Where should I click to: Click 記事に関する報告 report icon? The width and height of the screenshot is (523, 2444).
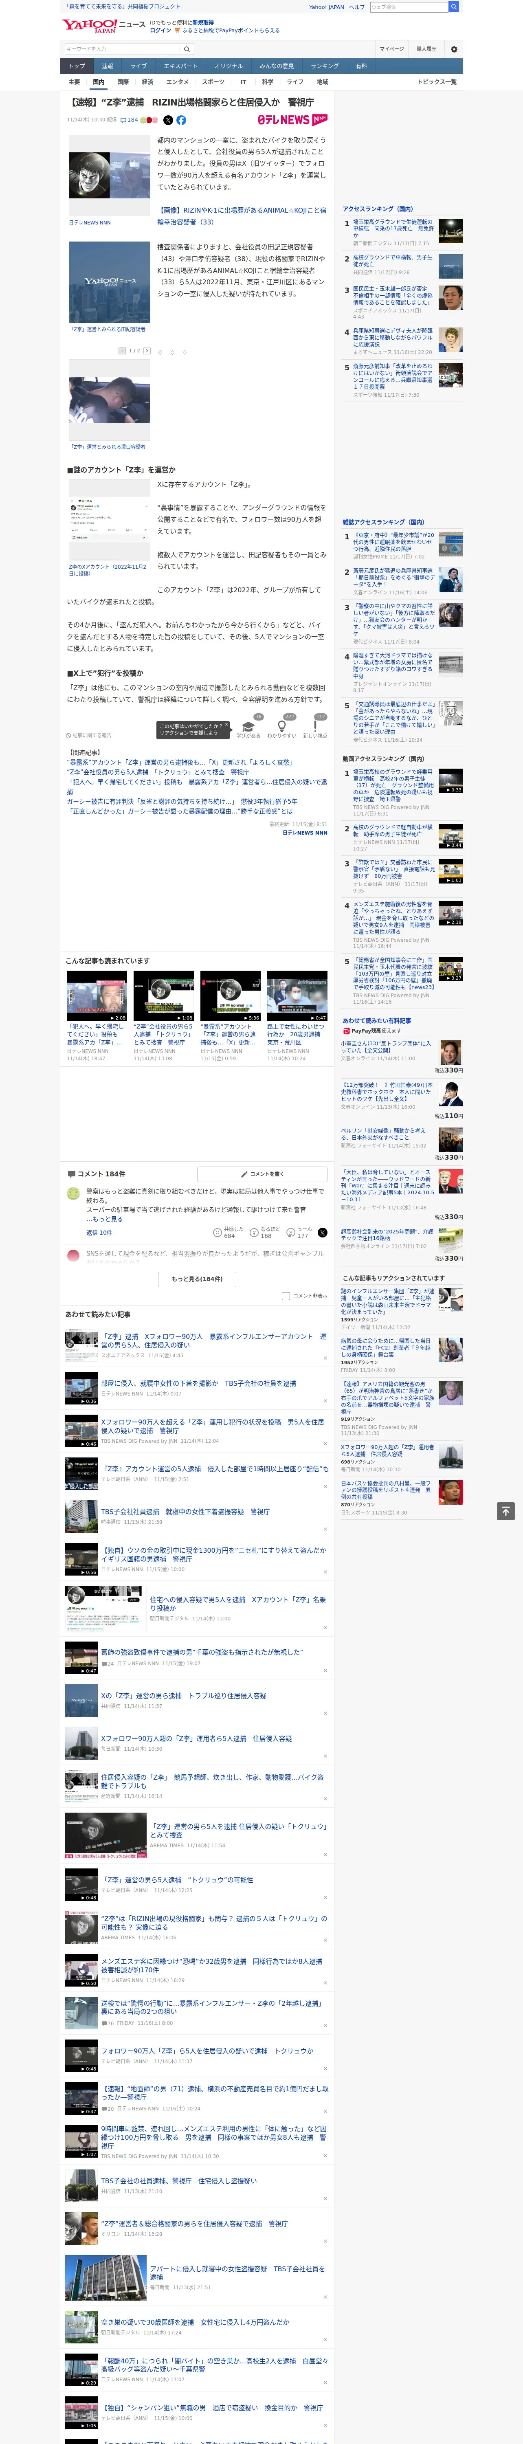[89, 735]
